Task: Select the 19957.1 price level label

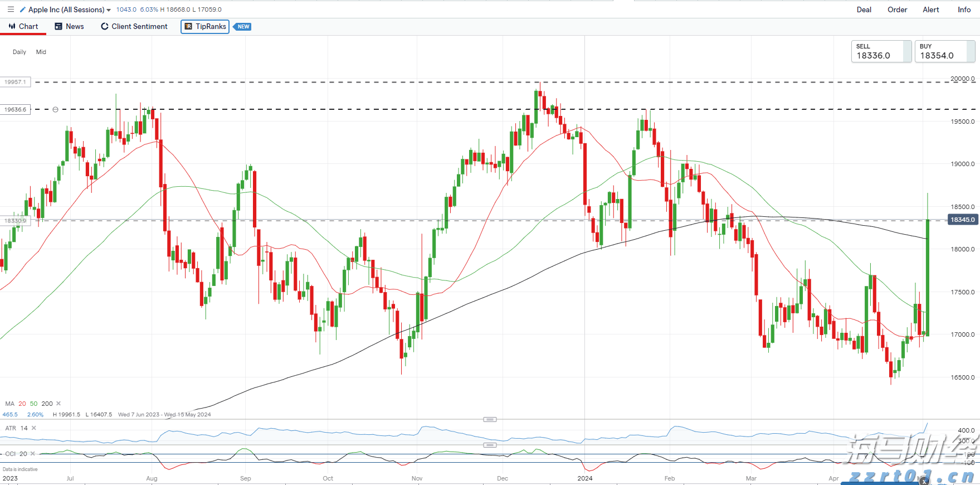Action: [x=15, y=82]
